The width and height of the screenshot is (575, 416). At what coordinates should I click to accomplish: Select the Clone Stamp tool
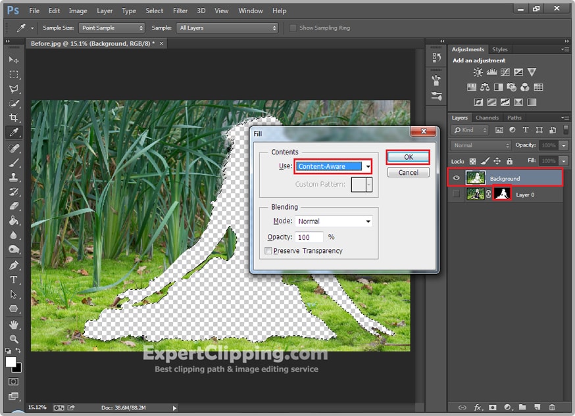14,177
